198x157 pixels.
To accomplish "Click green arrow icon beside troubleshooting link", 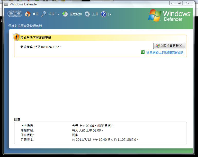I will coord(143,52).
